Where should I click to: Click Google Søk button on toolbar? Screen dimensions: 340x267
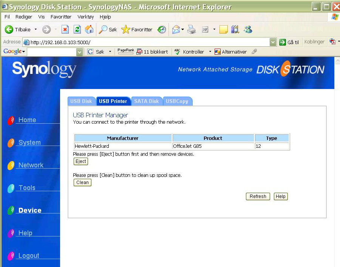point(96,52)
